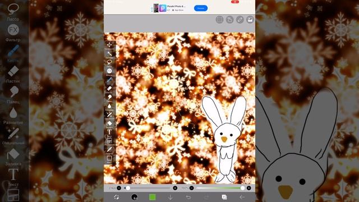The height and width of the screenshot is (202, 359).
Task: Select the Transform move tool
Action: [109, 45]
